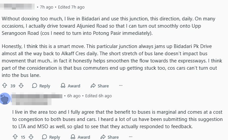Click the 39 vote count
Image resolution: width=228 pixels, height=140 pixels.
pos(13,86)
